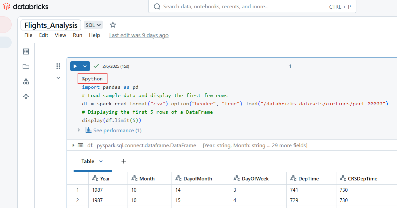Screen dimensions: 397x208
Task: Click the cell number 1 label
Action: tap(290, 66)
